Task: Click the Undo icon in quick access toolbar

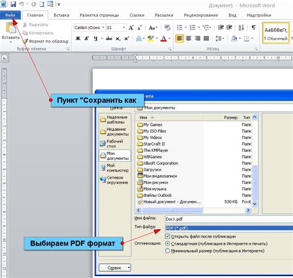Action: (21, 4)
